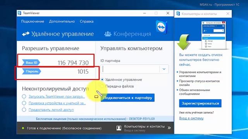Open the Справка menu
Image resolution: width=248 pixels, height=139 pixels.
click(86, 22)
